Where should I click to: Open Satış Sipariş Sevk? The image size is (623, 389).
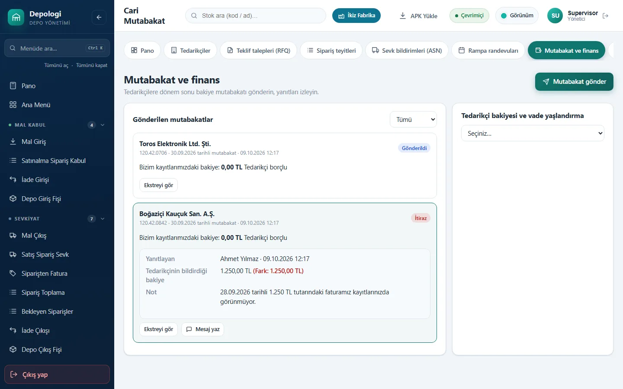(x=57, y=255)
